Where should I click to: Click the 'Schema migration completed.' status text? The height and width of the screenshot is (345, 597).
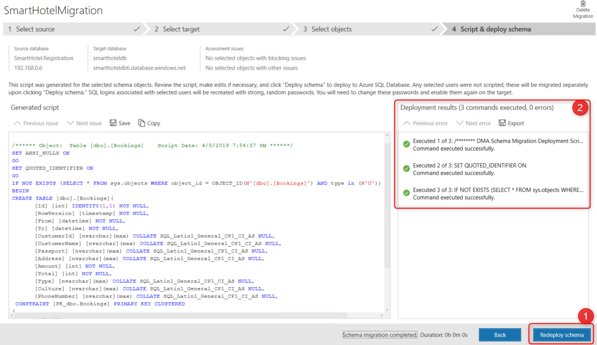[380, 335]
